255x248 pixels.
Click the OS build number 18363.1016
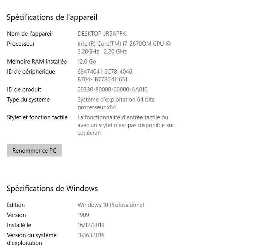(91, 235)
